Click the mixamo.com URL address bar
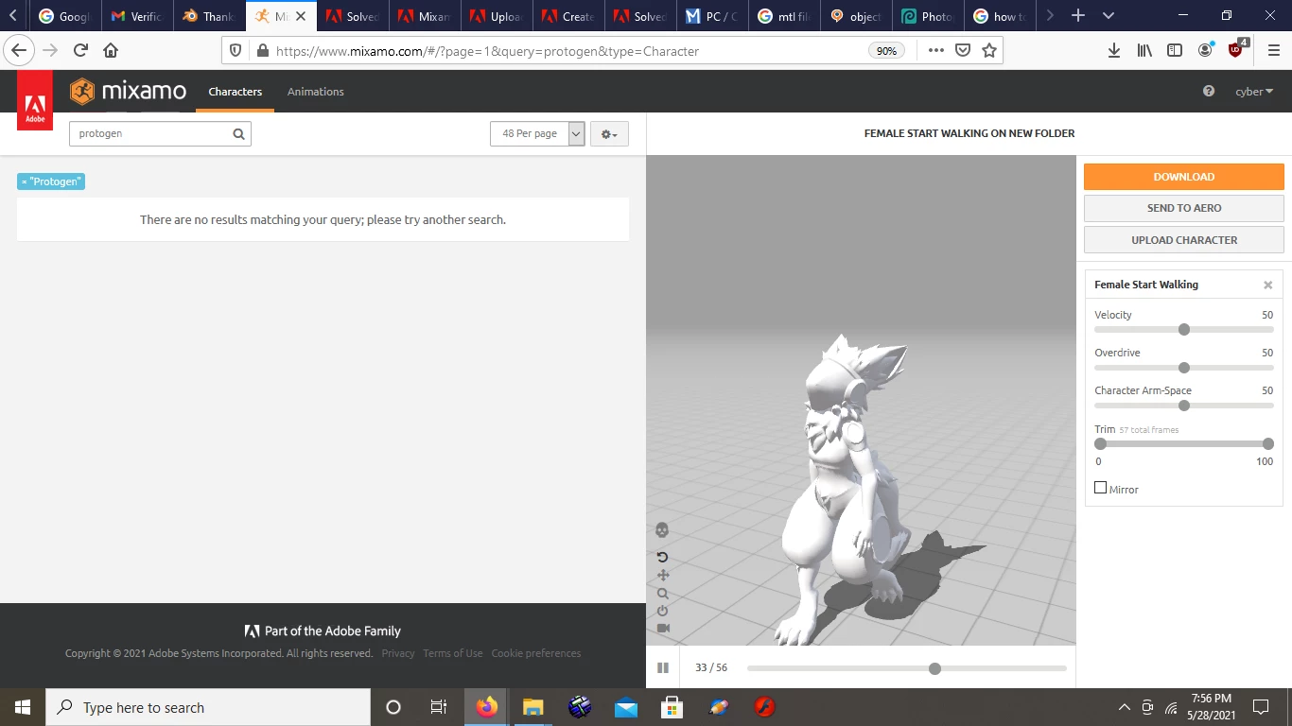This screenshot has height=726, width=1292. tap(567, 51)
